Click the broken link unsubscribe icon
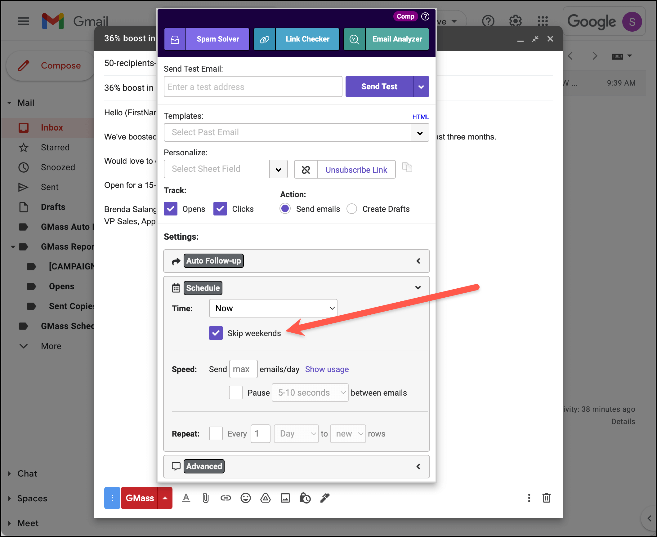Screen dimensions: 657x537 (306, 170)
